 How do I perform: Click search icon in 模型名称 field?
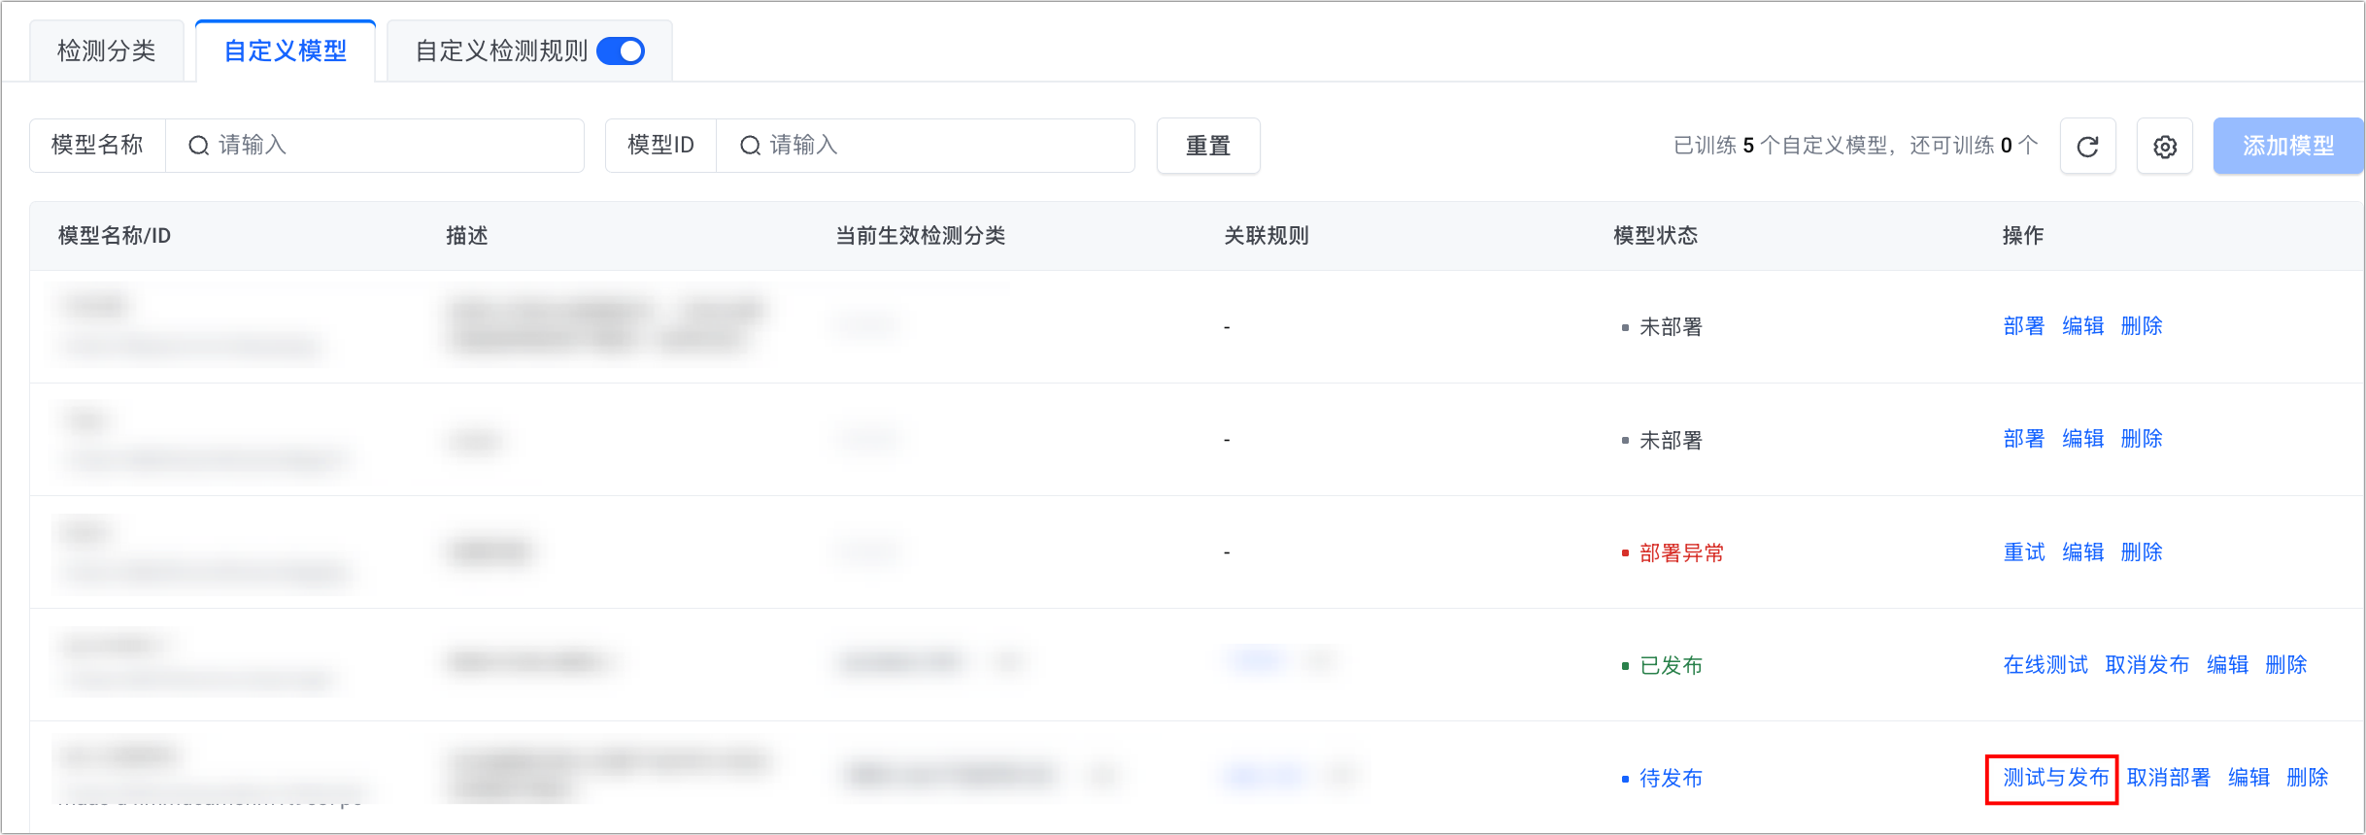(199, 146)
